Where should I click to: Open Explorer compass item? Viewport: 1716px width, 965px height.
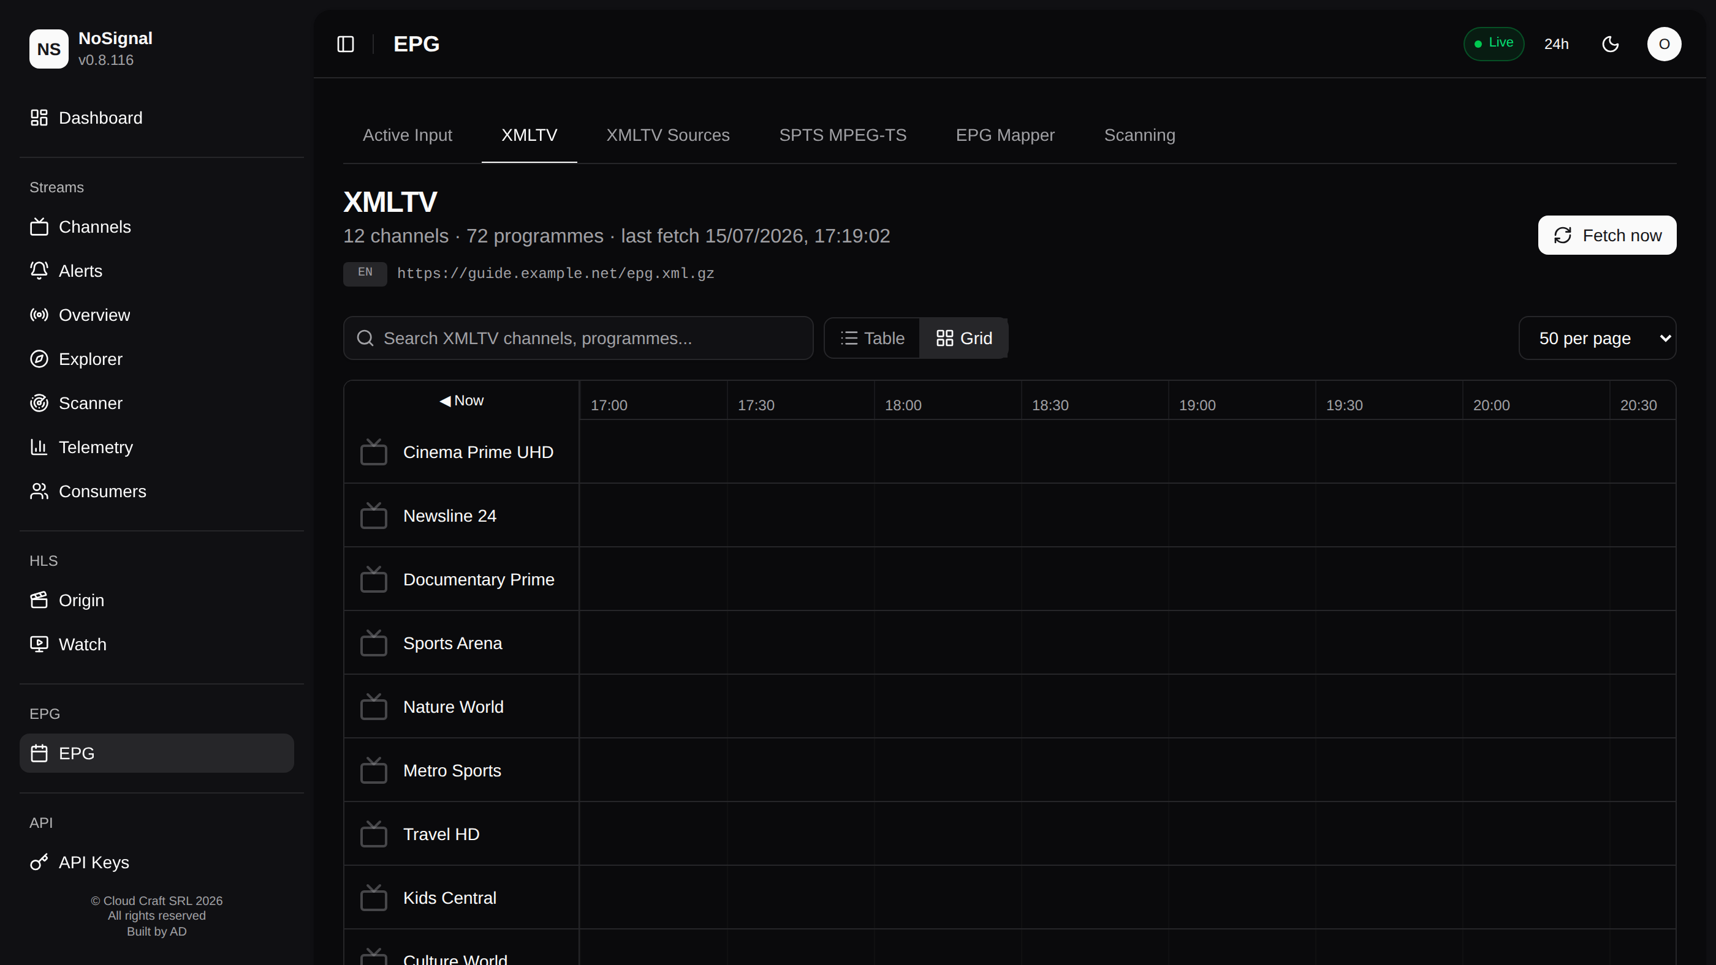pyautogui.click(x=156, y=359)
